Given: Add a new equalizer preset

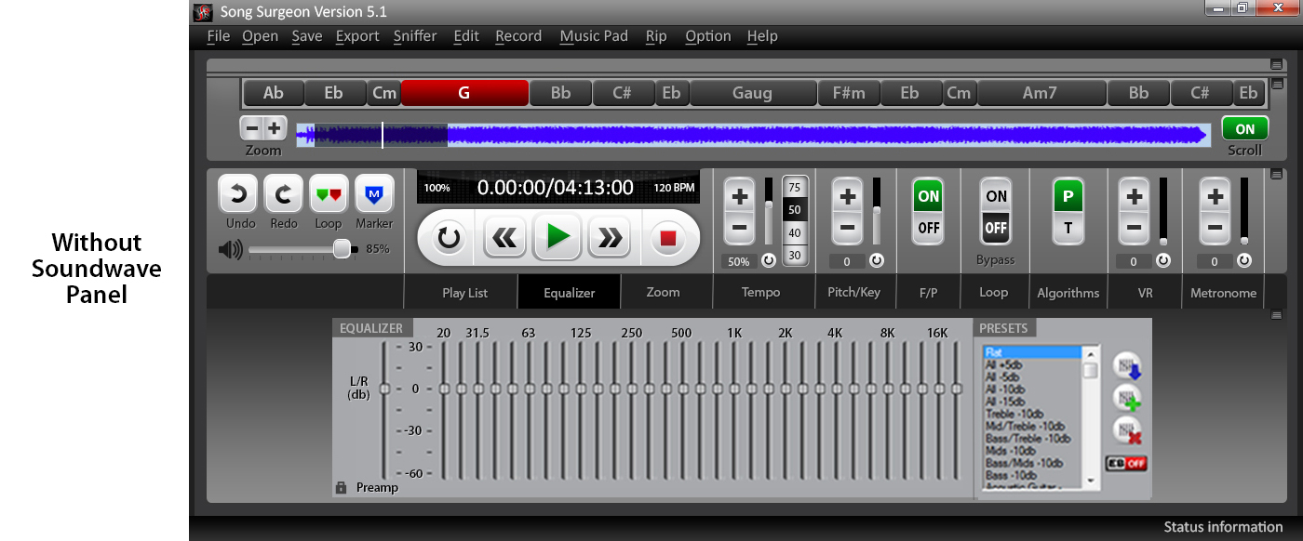Looking at the screenshot, I should point(1127,399).
